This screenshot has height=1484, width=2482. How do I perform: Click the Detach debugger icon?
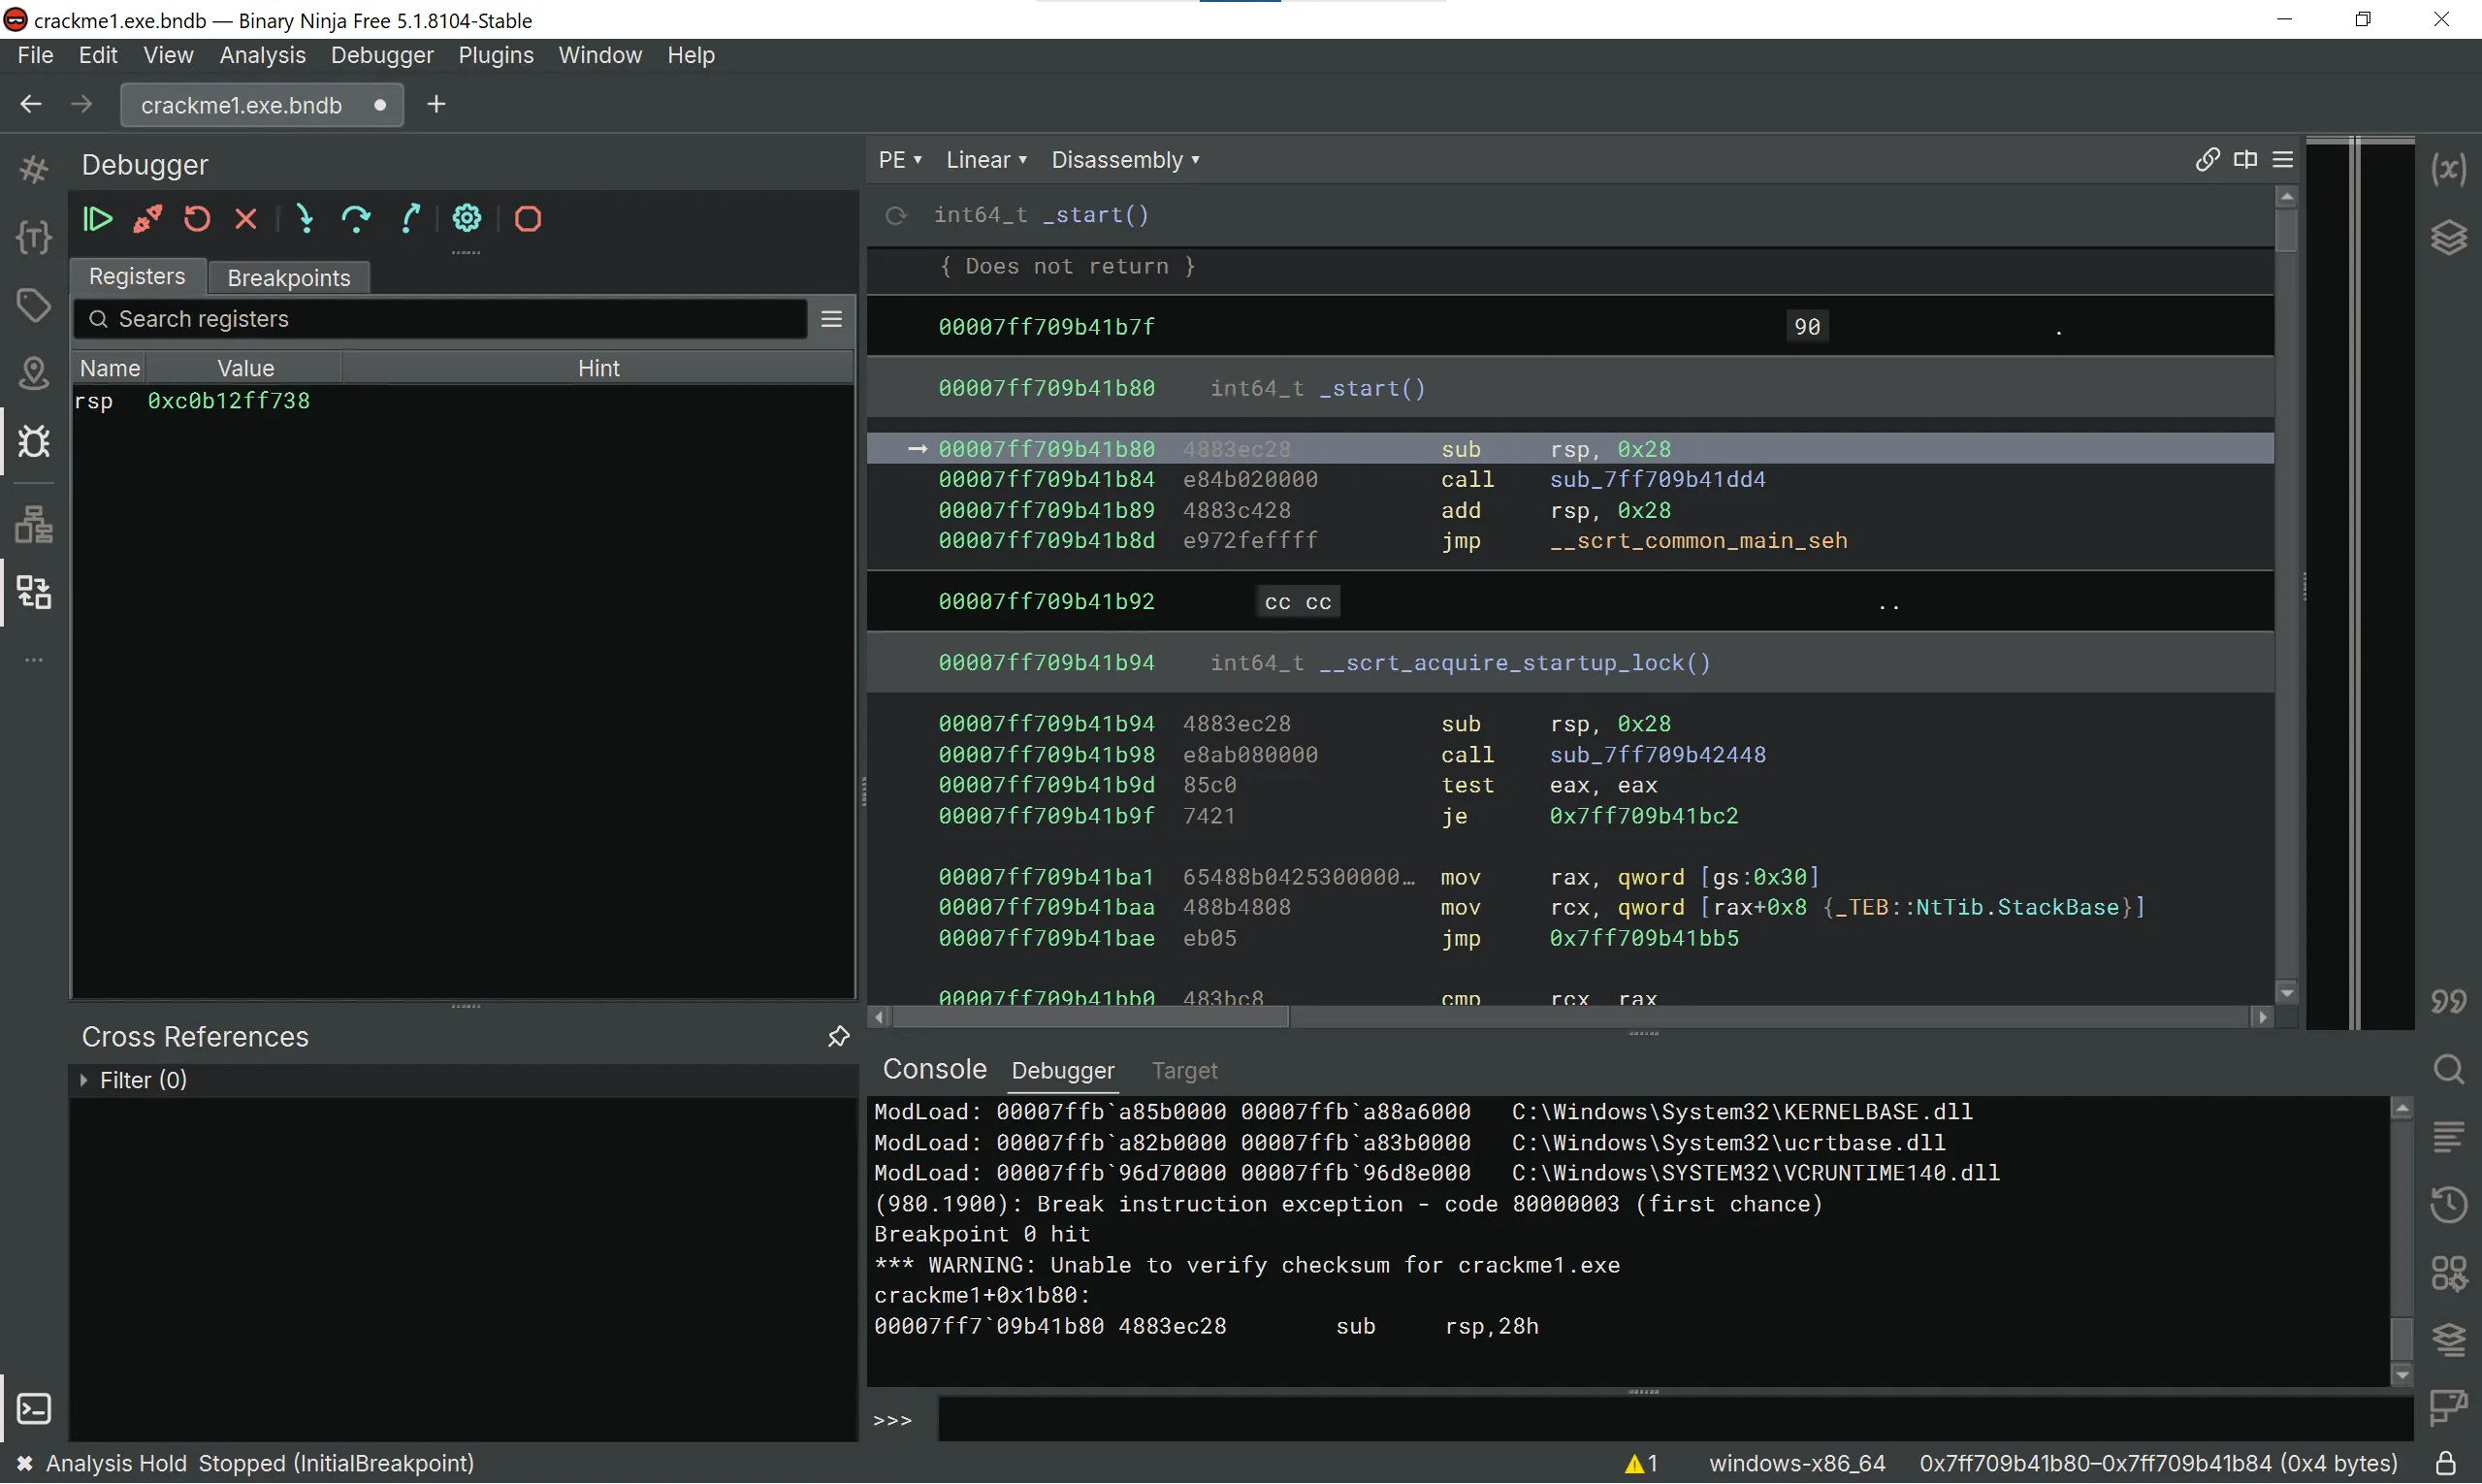[x=147, y=219]
